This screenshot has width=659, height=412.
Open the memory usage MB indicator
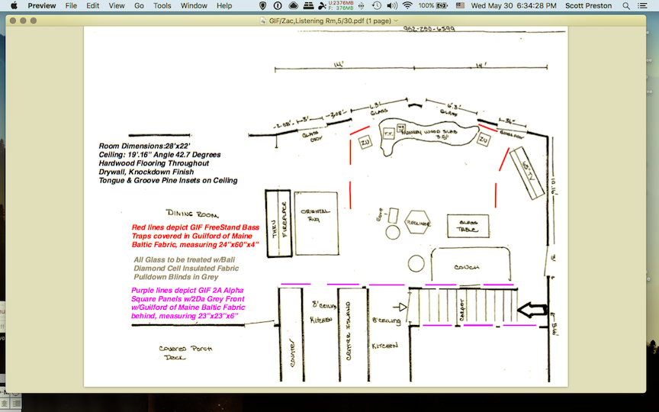point(341,5)
